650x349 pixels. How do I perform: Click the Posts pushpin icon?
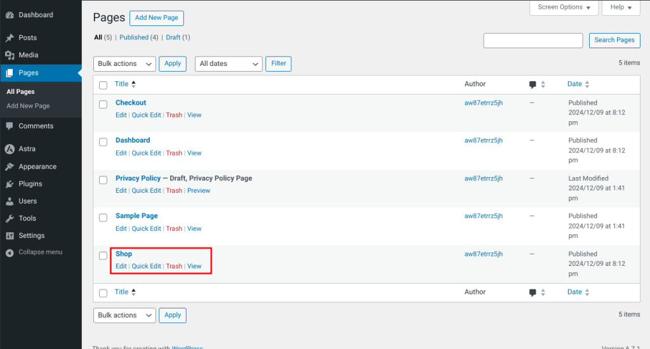[10, 38]
